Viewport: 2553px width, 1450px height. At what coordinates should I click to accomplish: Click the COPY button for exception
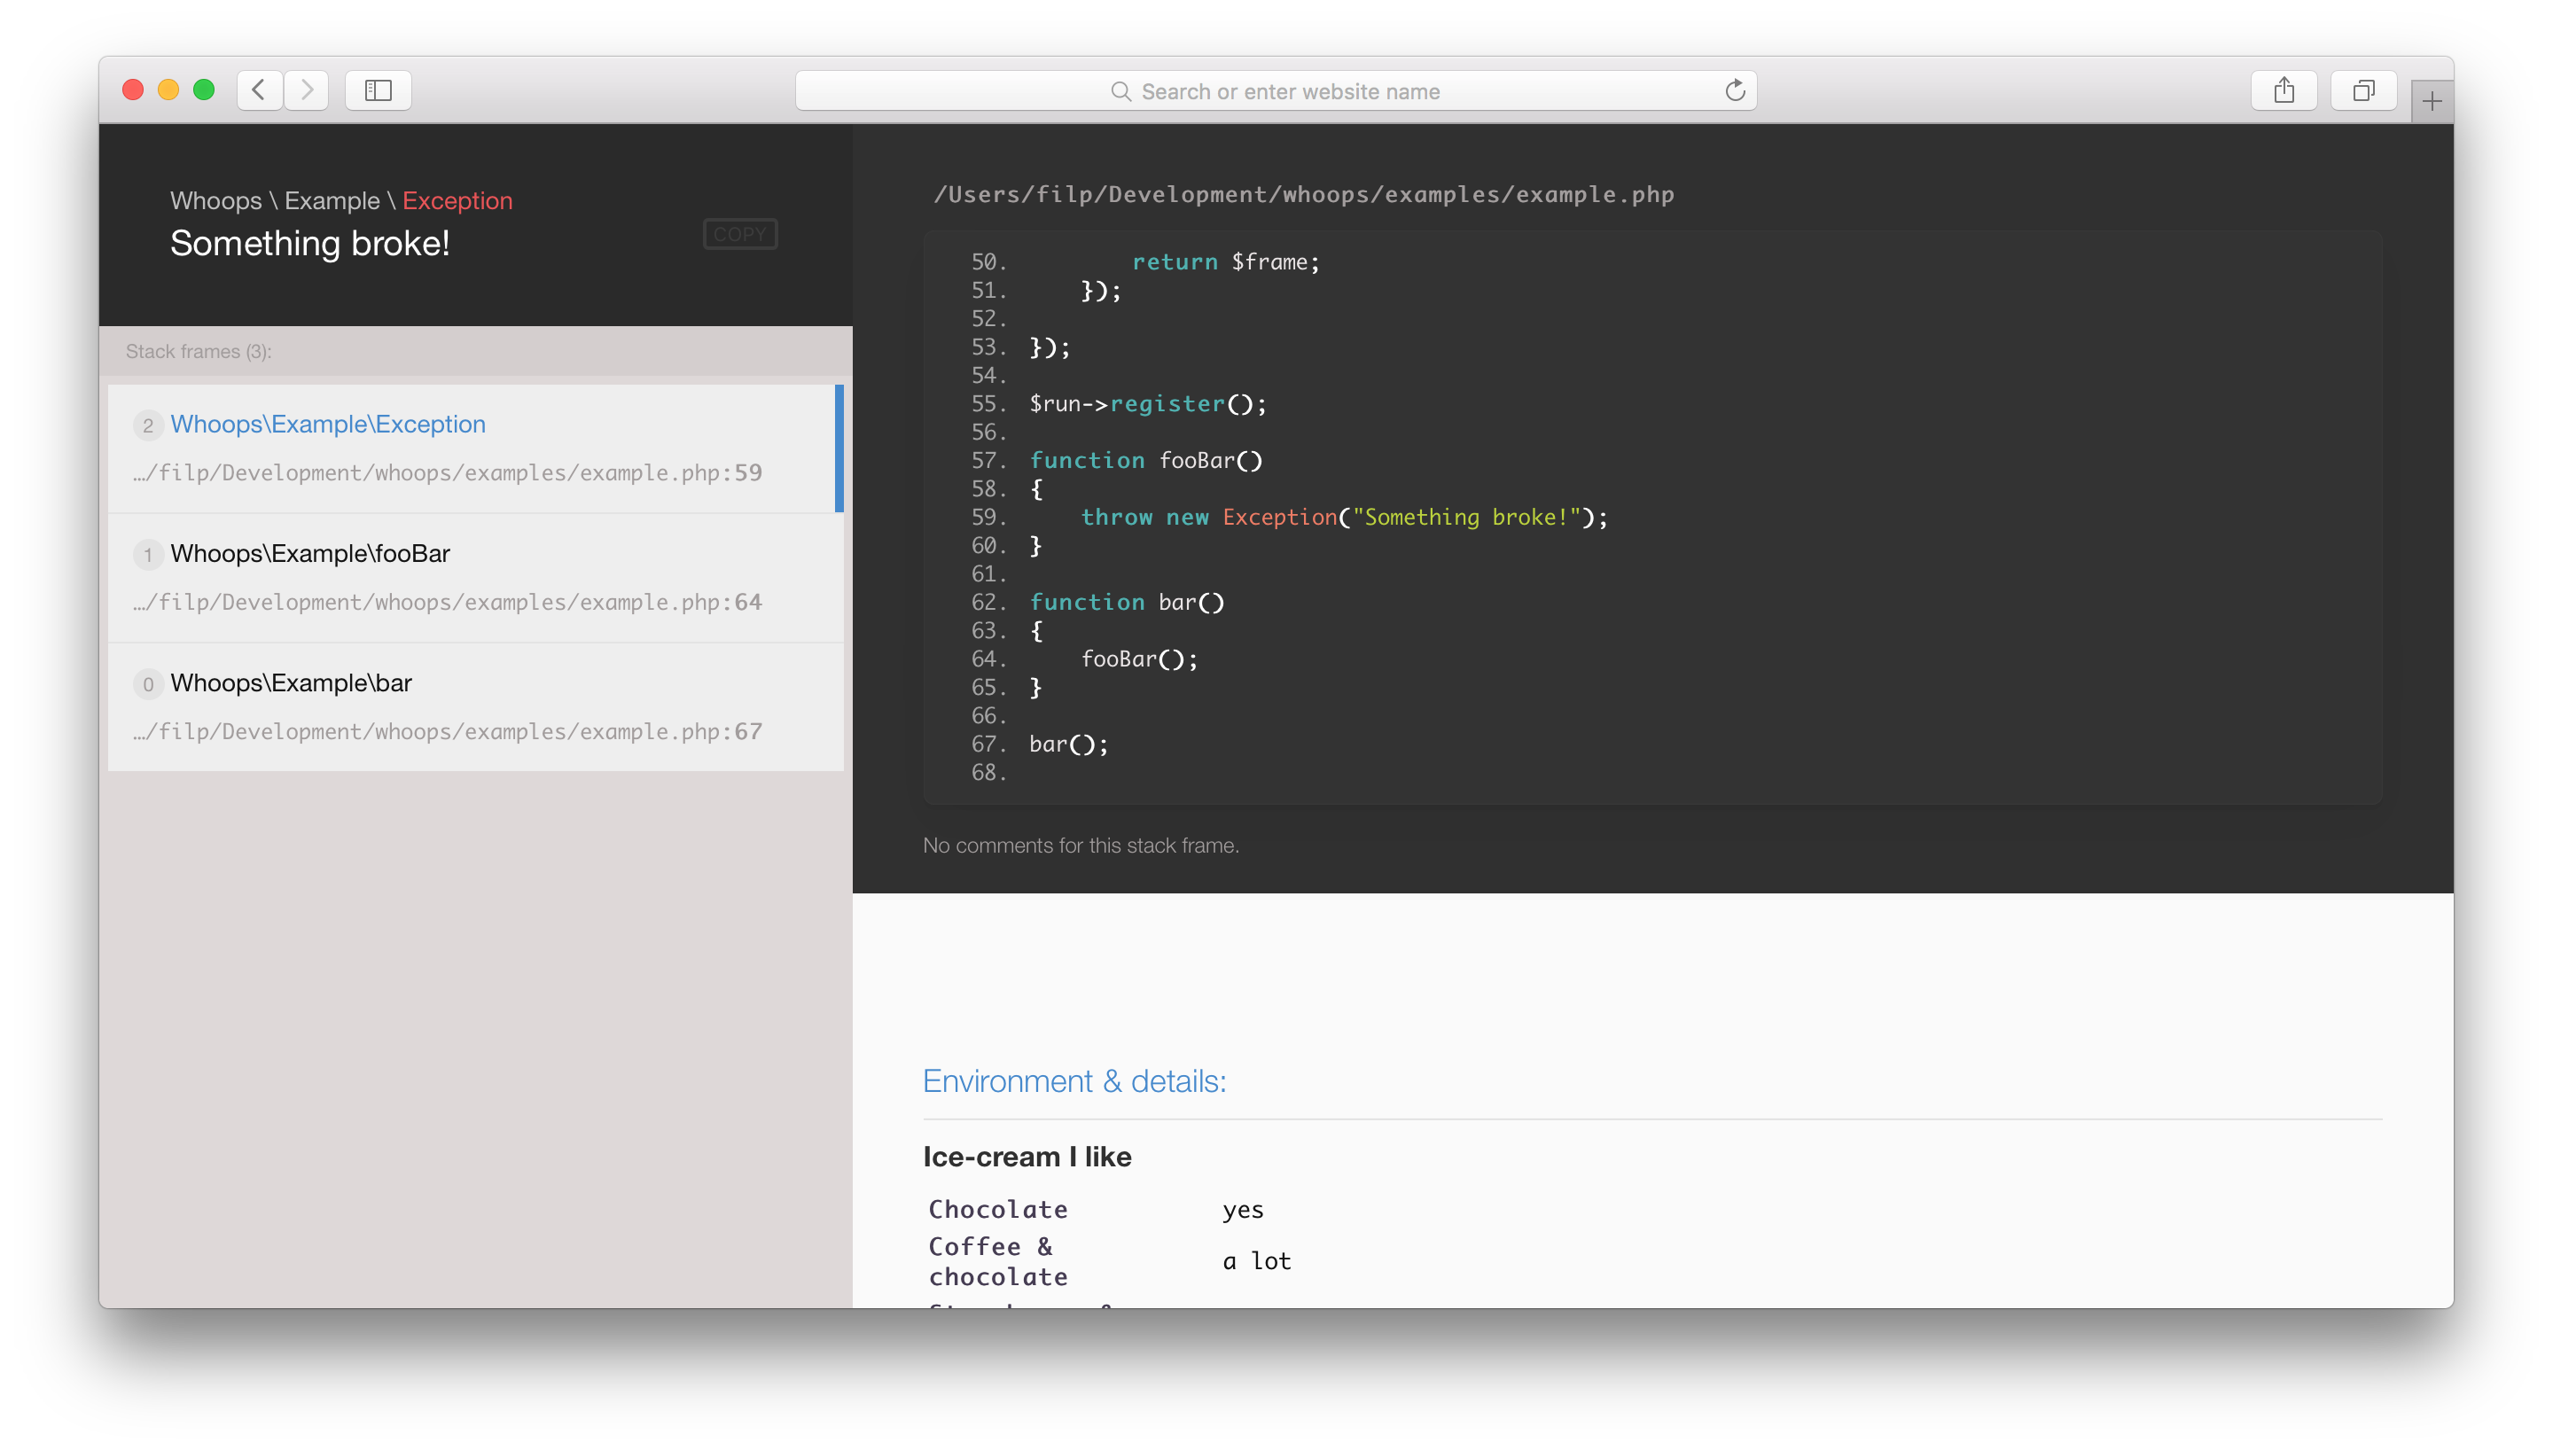pyautogui.click(x=740, y=231)
